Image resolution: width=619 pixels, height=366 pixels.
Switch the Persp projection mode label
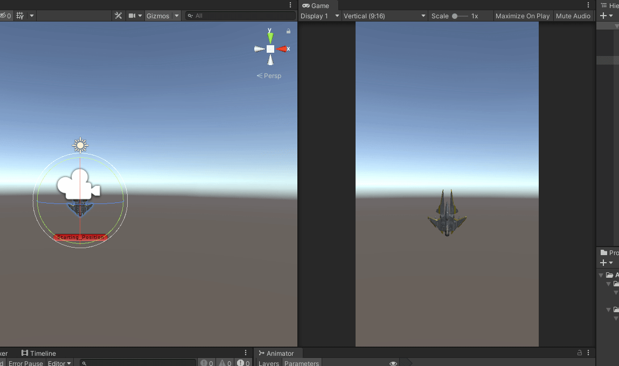point(269,76)
